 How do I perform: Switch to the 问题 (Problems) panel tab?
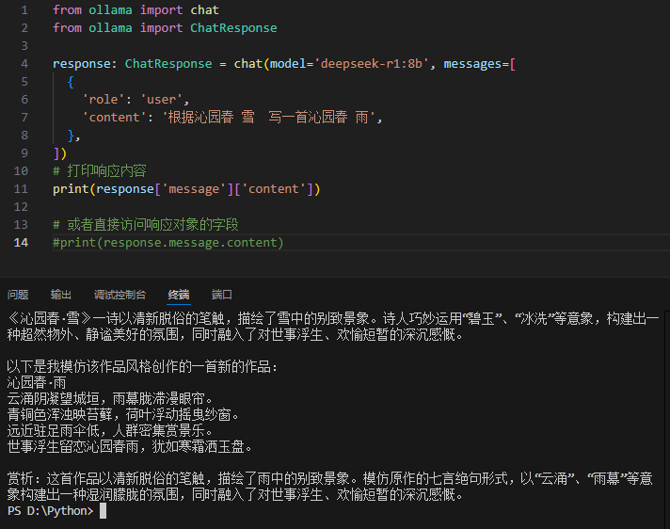[x=18, y=295]
